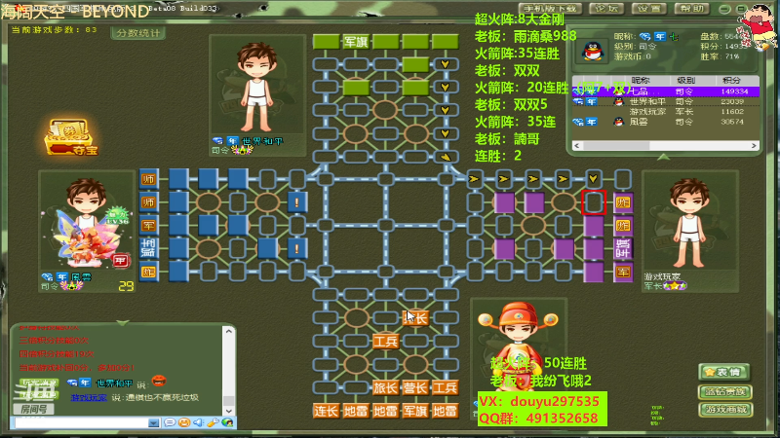Collapse the player list panel triangle

pyautogui.click(x=663, y=157)
